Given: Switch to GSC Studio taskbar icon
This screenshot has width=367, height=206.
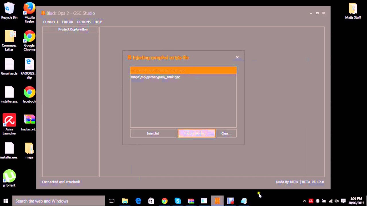Looking at the screenshot, I should [217, 201].
